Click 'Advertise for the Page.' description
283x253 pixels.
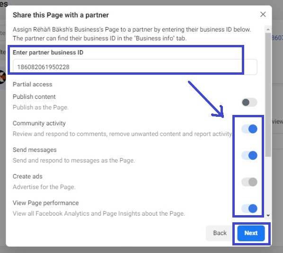[44, 187]
